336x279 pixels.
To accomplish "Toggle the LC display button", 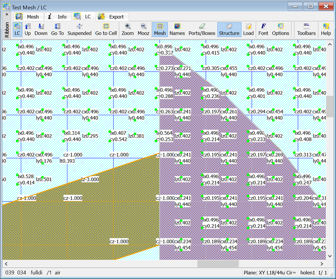I will click(x=17, y=29).
